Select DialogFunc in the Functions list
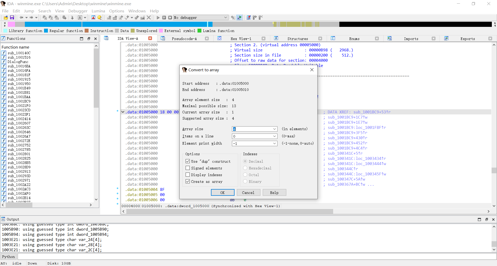Image resolution: width=497 pixels, height=266 pixels. 18,62
